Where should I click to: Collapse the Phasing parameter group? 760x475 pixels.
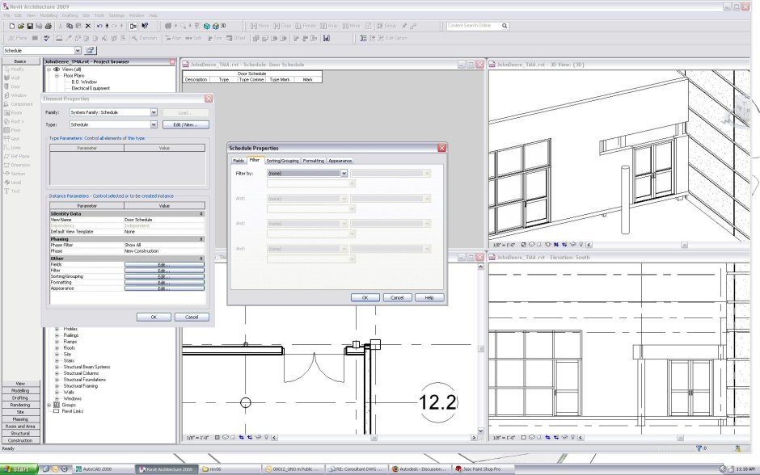pos(201,239)
